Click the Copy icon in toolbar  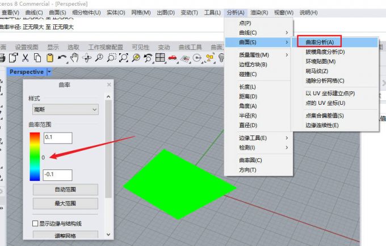point(38,57)
